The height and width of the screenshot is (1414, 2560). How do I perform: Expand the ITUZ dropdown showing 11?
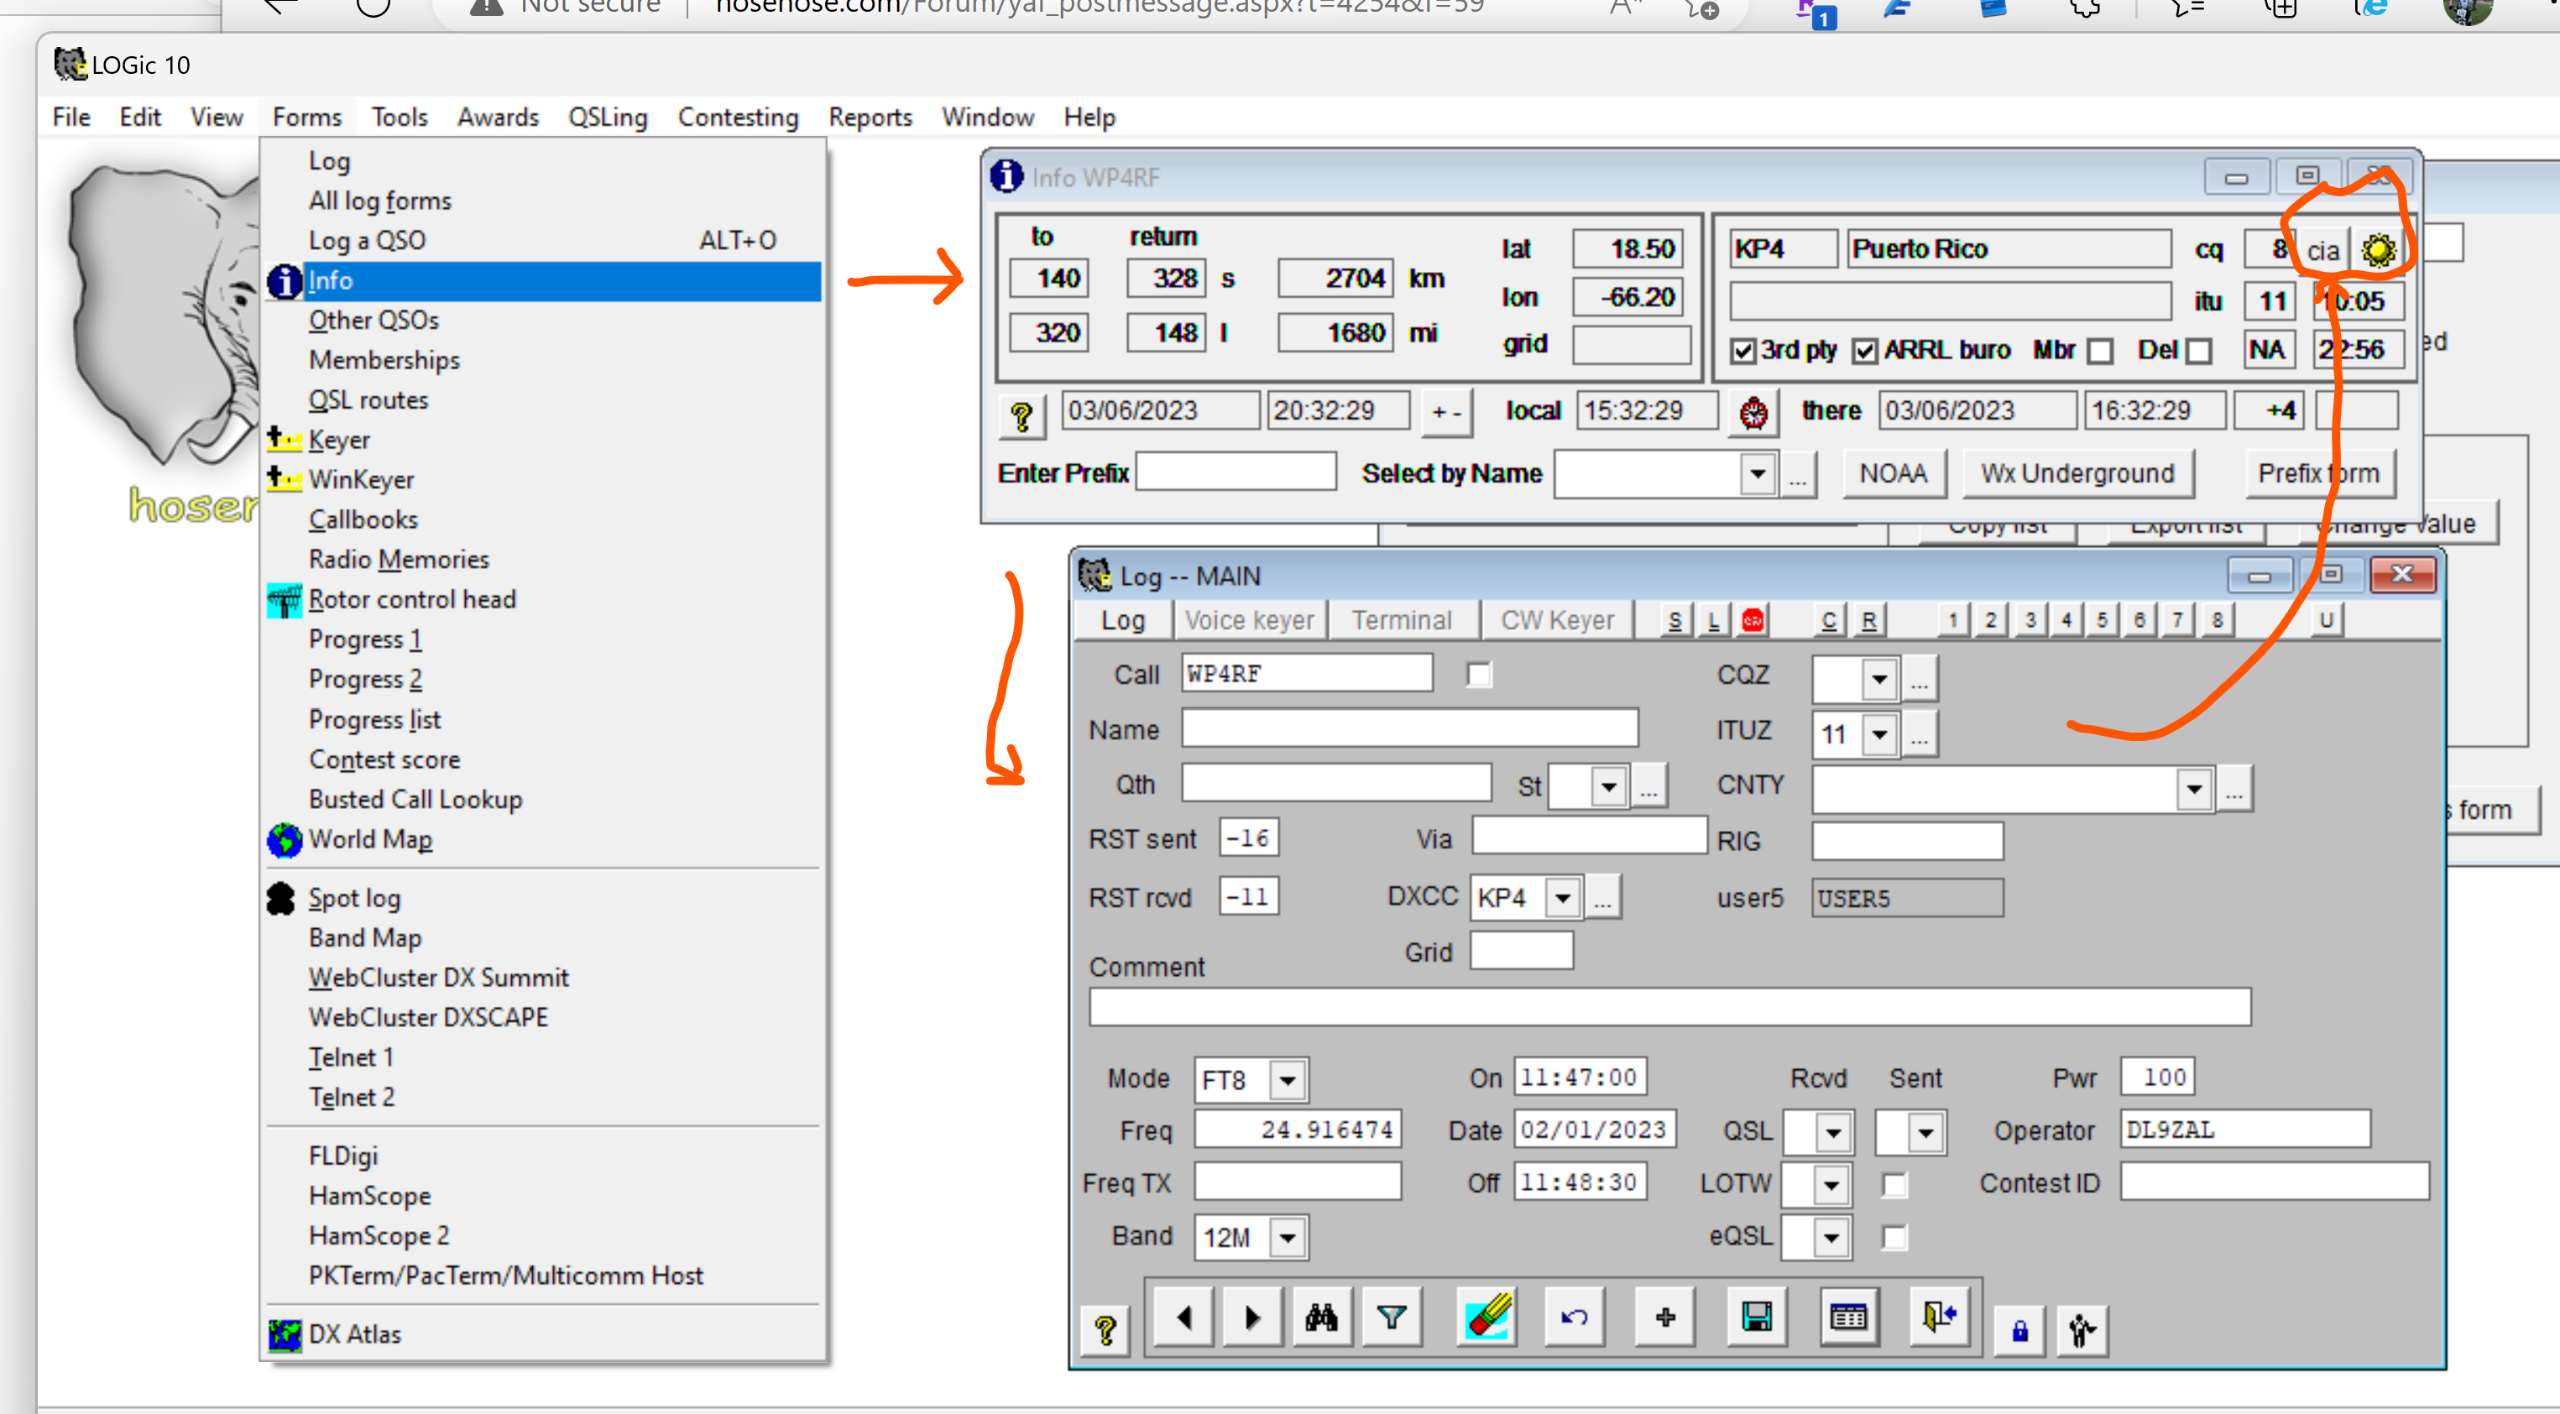1879,736
